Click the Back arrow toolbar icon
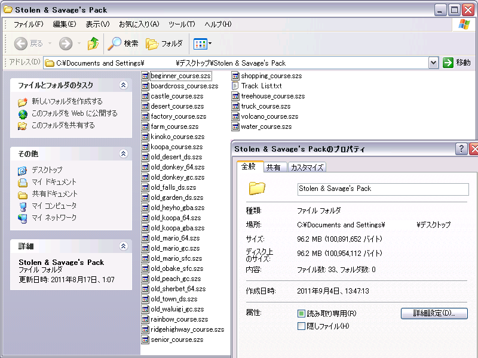This screenshot has width=478, height=358. 21,44
